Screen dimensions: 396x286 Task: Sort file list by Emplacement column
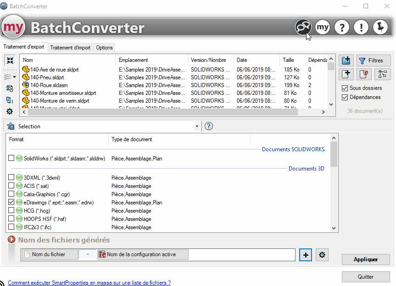152,60
